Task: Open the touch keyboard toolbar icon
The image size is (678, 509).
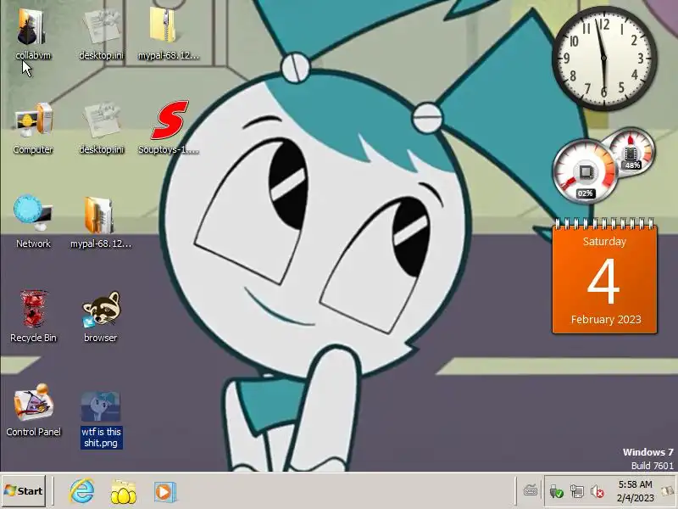Action: 531,491
